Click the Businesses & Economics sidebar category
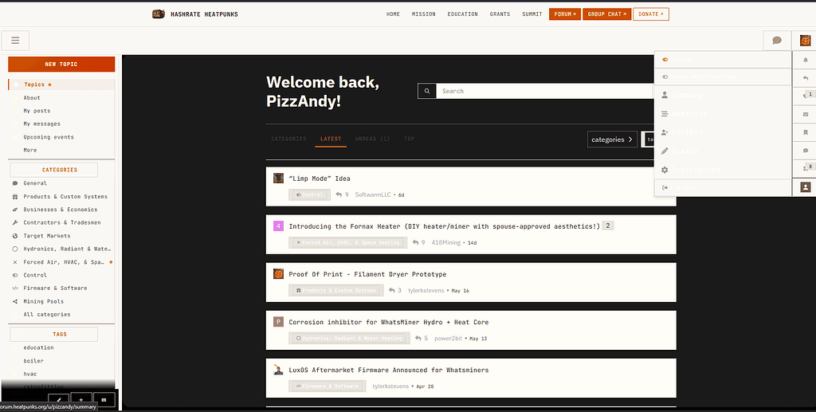 [x=61, y=210]
